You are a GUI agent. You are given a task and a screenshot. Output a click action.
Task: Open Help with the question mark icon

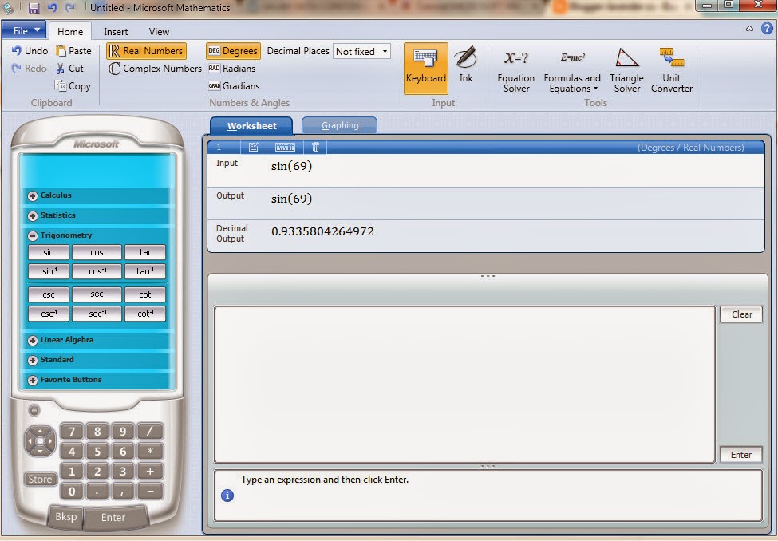(x=767, y=28)
